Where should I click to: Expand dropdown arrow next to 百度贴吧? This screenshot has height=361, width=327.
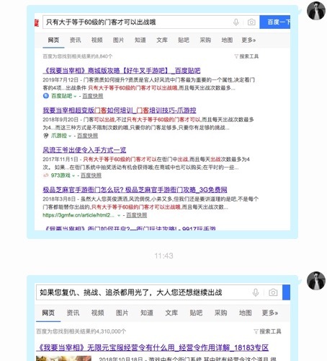point(75,96)
